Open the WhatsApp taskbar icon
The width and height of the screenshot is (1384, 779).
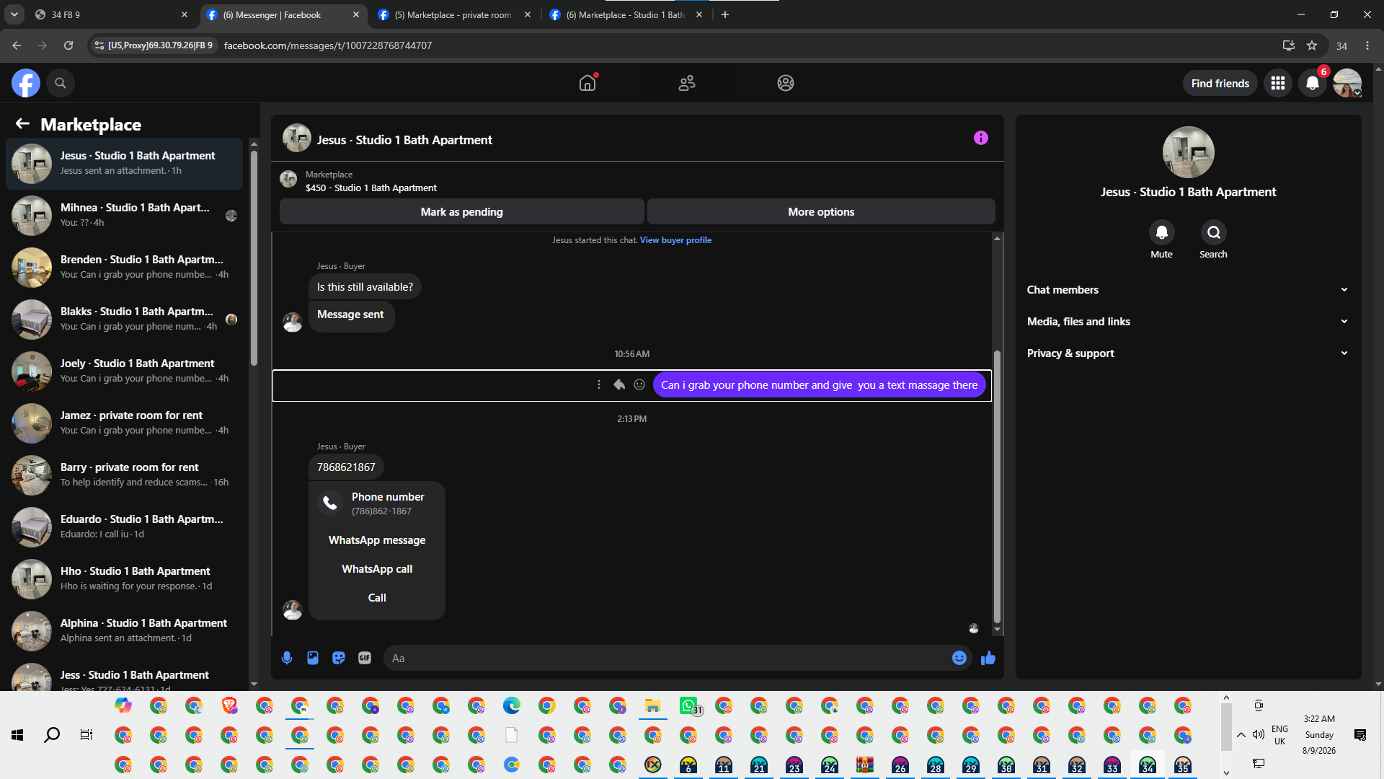click(688, 705)
